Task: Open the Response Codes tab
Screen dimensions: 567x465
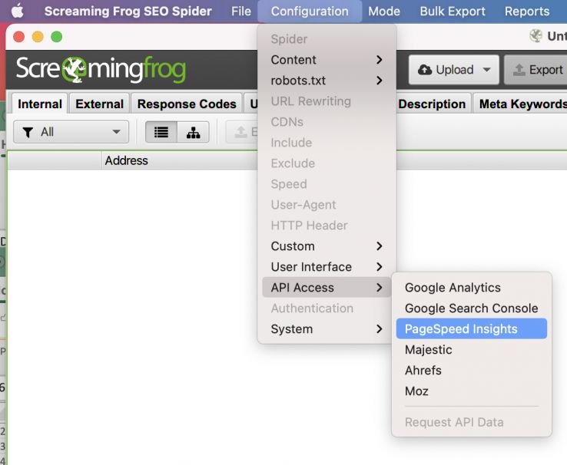Action: click(187, 104)
